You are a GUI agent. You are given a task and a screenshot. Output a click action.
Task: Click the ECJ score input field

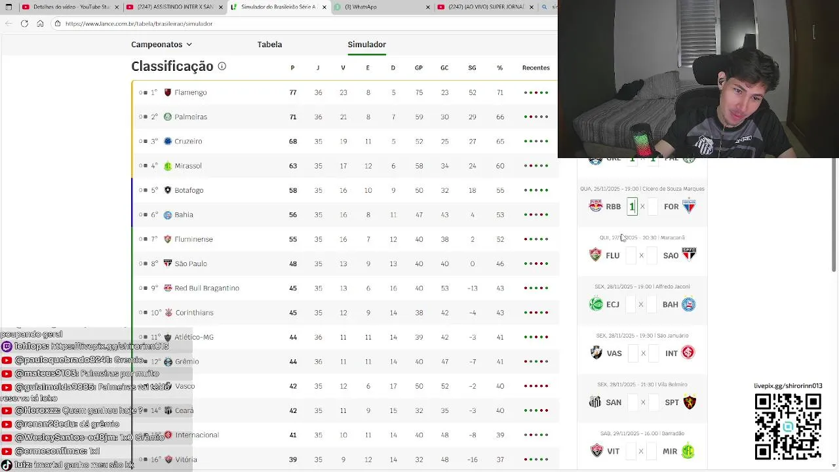[x=631, y=304]
